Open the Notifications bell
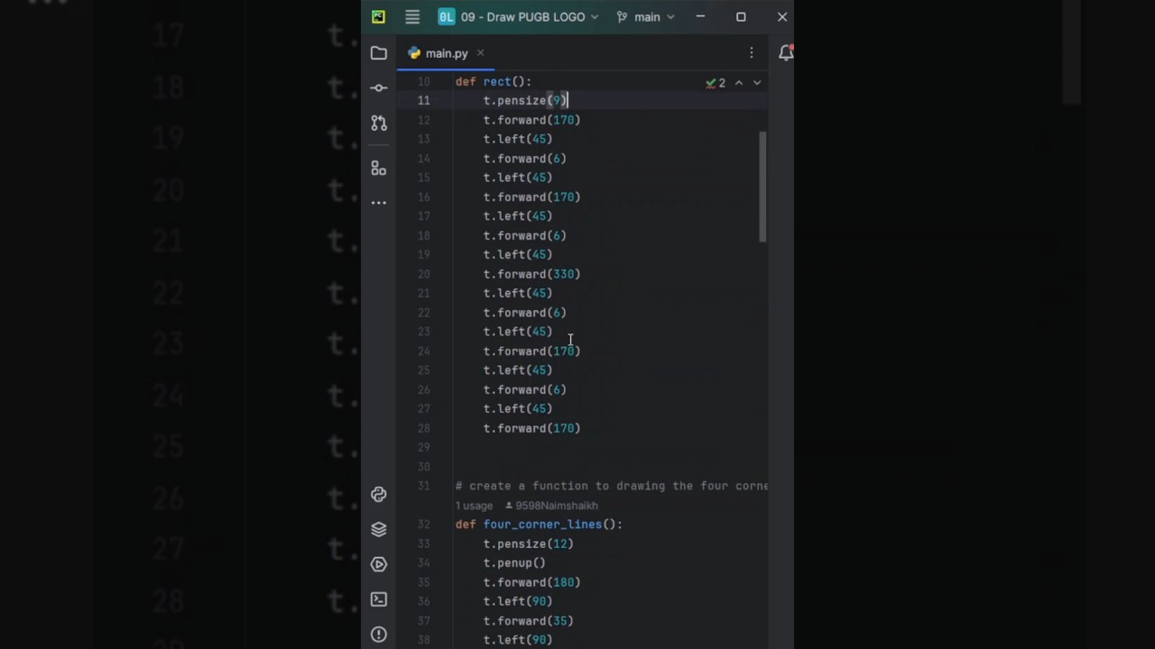This screenshot has height=649, width=1155. click(x=786, y=53)
